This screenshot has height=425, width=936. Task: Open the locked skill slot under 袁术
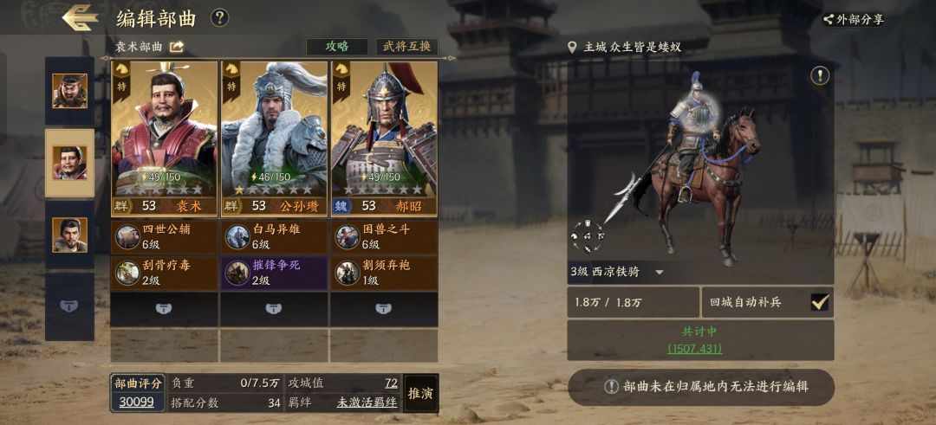164,309
